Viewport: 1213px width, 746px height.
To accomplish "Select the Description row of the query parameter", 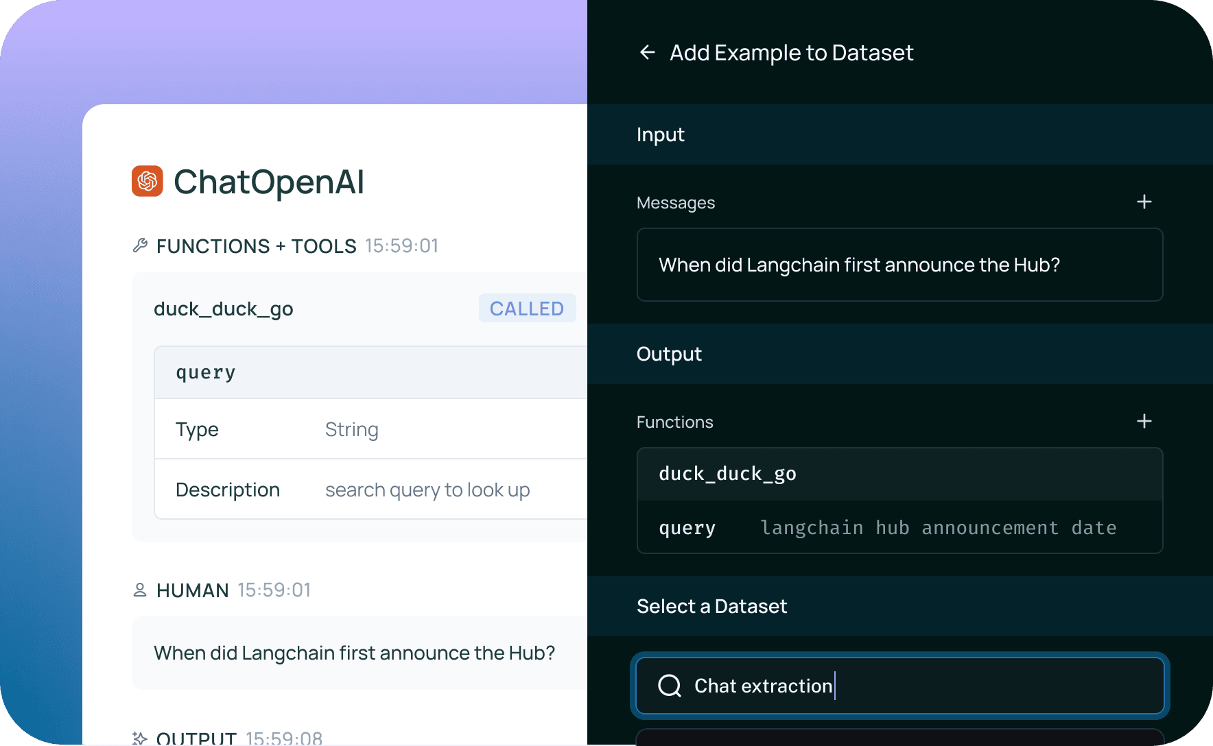I will (370, 490).
